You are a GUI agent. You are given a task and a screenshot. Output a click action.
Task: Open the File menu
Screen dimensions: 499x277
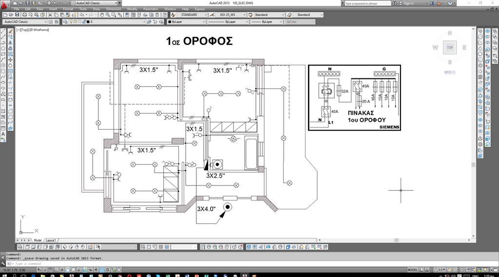tap(17, 9)
